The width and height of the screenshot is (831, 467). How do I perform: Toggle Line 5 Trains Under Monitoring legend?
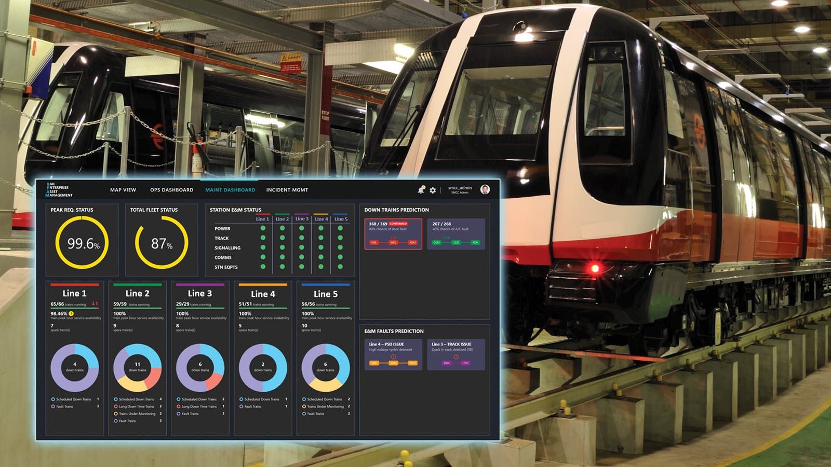[x=325, y=406]
